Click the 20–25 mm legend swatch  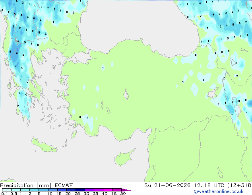click(x=71, y=190)
